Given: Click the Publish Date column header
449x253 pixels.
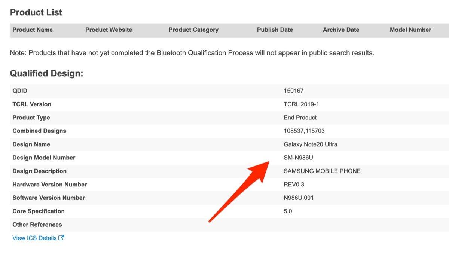Looking at the screenshot, I should tap(275, 30).
